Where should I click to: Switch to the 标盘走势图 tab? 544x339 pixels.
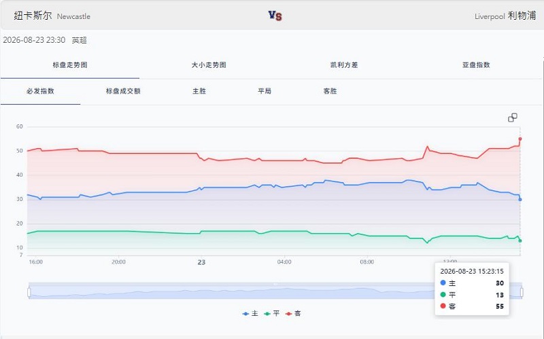point(70,65)
